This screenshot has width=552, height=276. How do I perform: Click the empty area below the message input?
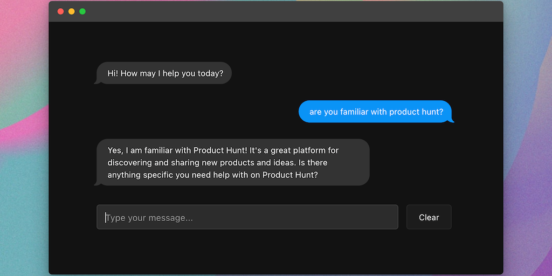point(270,251)
